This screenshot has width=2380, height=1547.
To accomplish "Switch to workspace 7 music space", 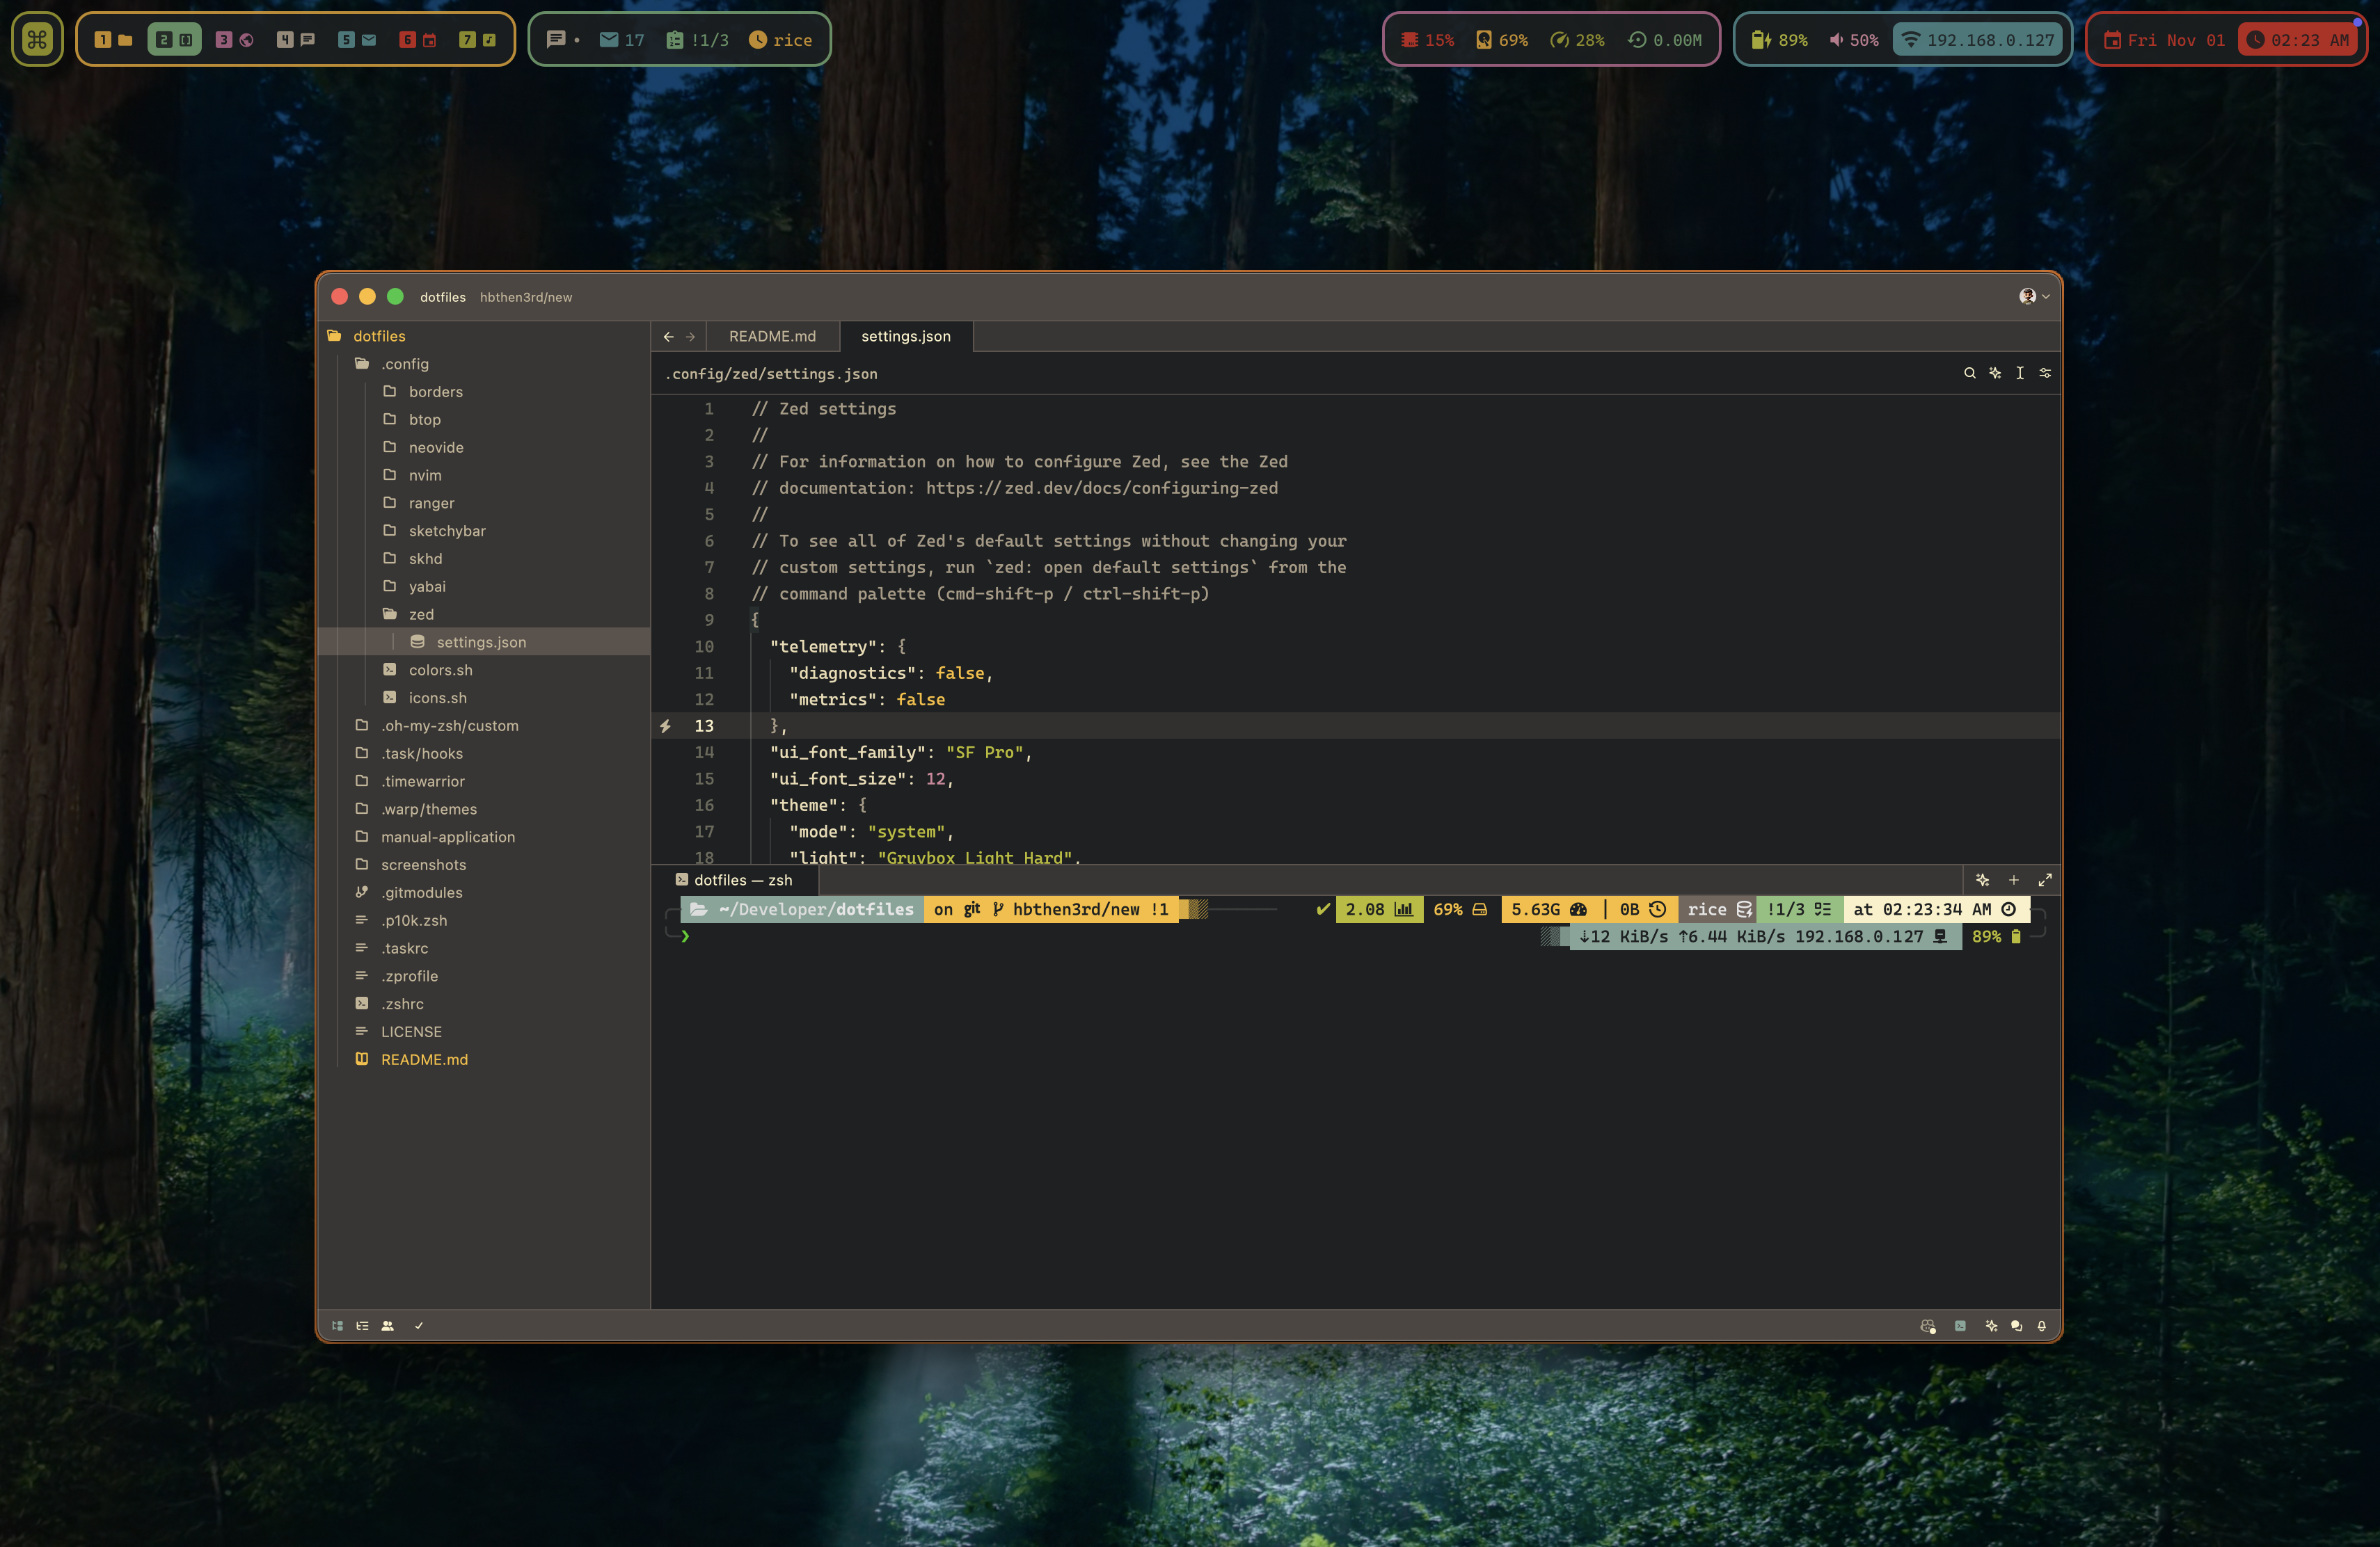I will [478, 40].
